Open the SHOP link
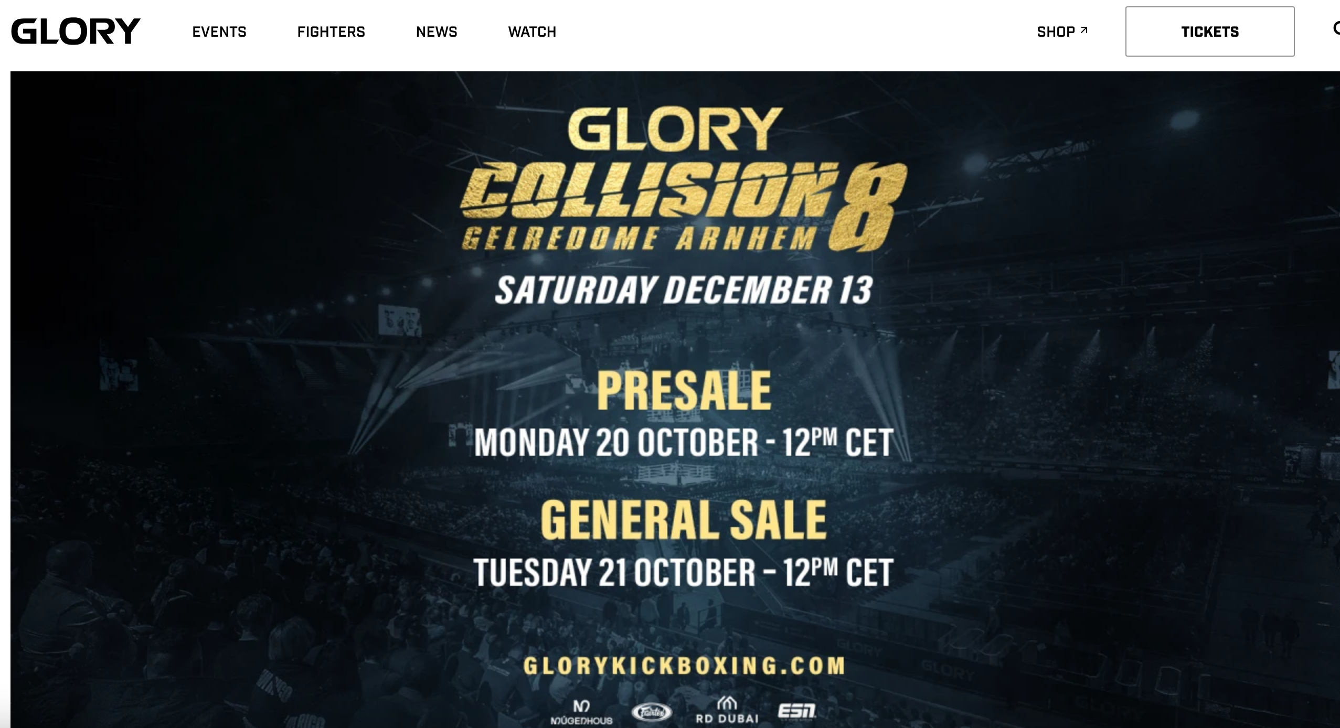Viewport: 1340px width, 728px height. pyautogui.click(x=1056, y=32)
